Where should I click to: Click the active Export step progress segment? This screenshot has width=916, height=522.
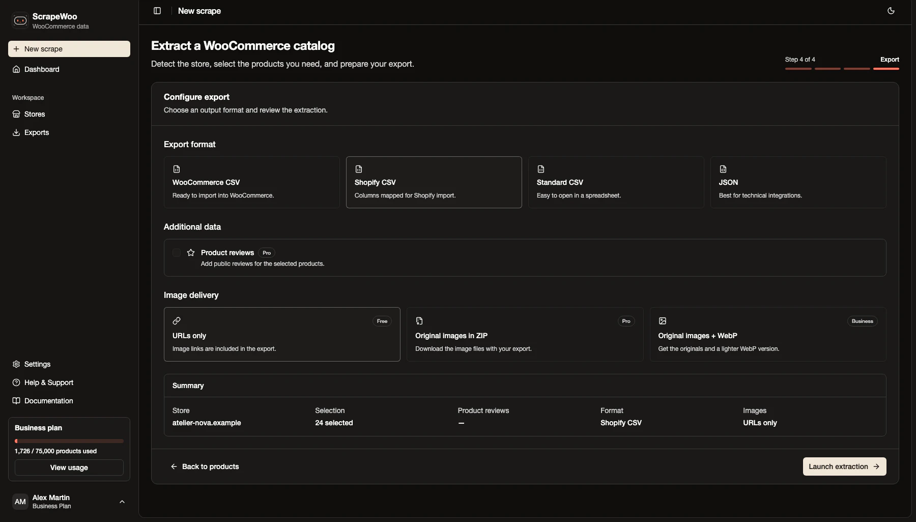coord(886,68)
